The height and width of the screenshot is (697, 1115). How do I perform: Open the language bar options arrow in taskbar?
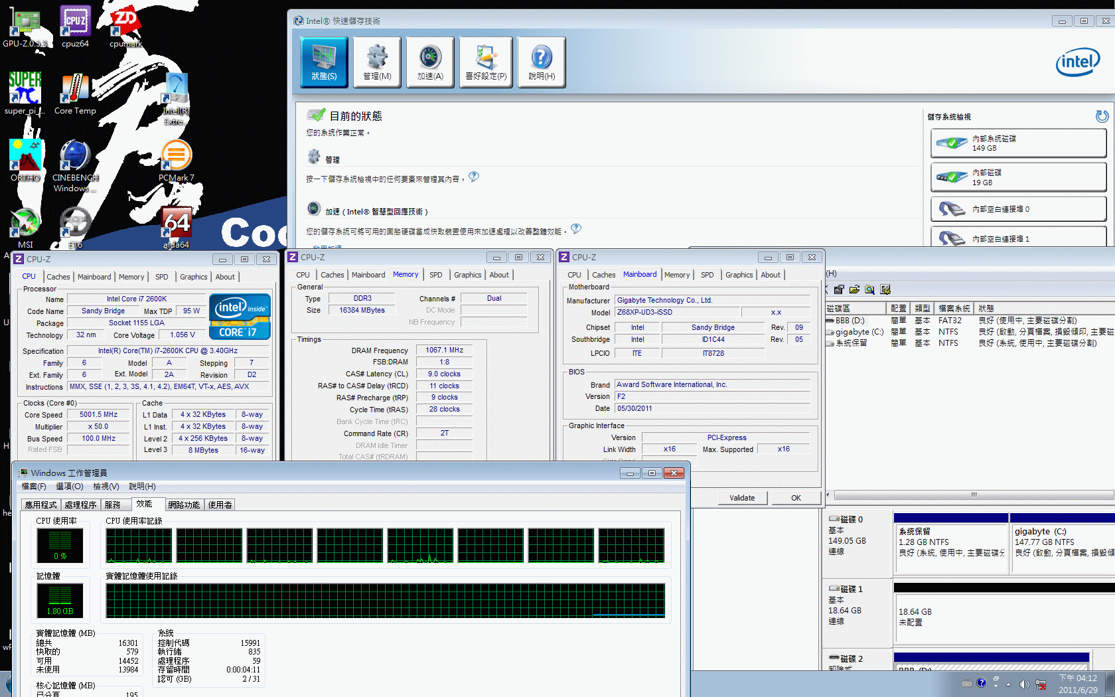point(996,686)
